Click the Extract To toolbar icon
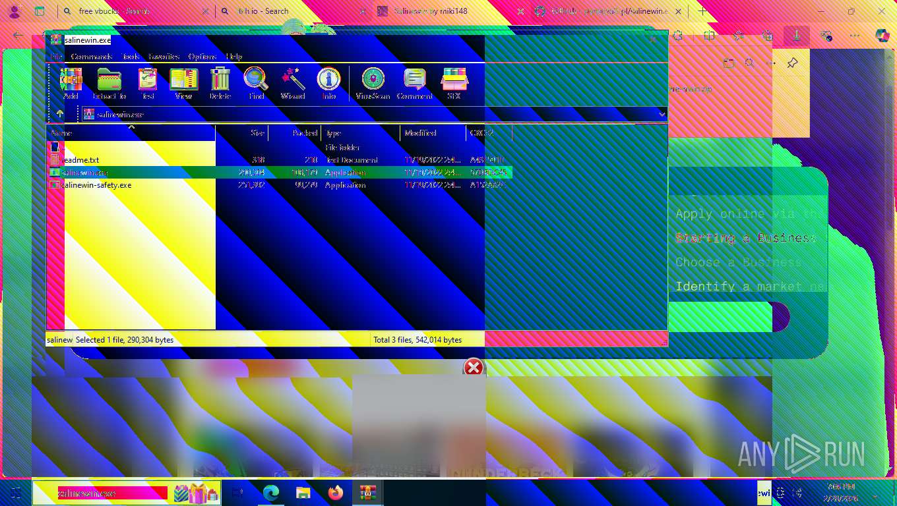897x506 pixels. 109,84
